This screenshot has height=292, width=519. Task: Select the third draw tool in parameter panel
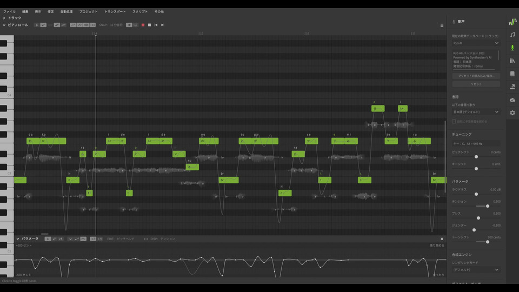[61, 238]
